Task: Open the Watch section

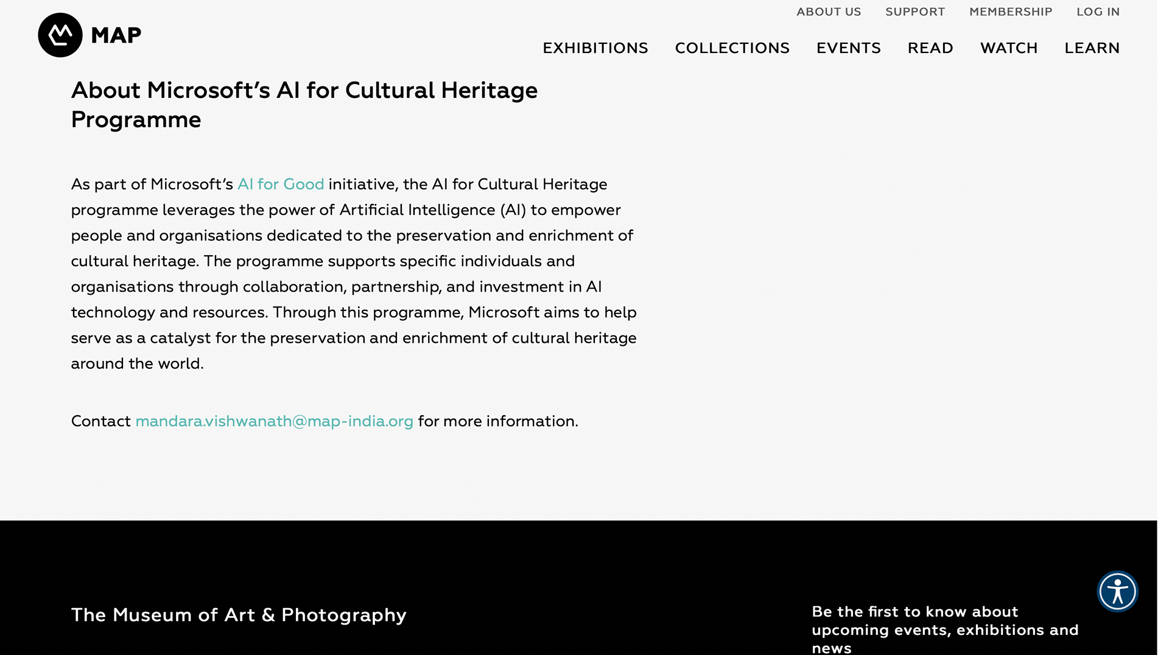Action: [x=1009, y=48]
